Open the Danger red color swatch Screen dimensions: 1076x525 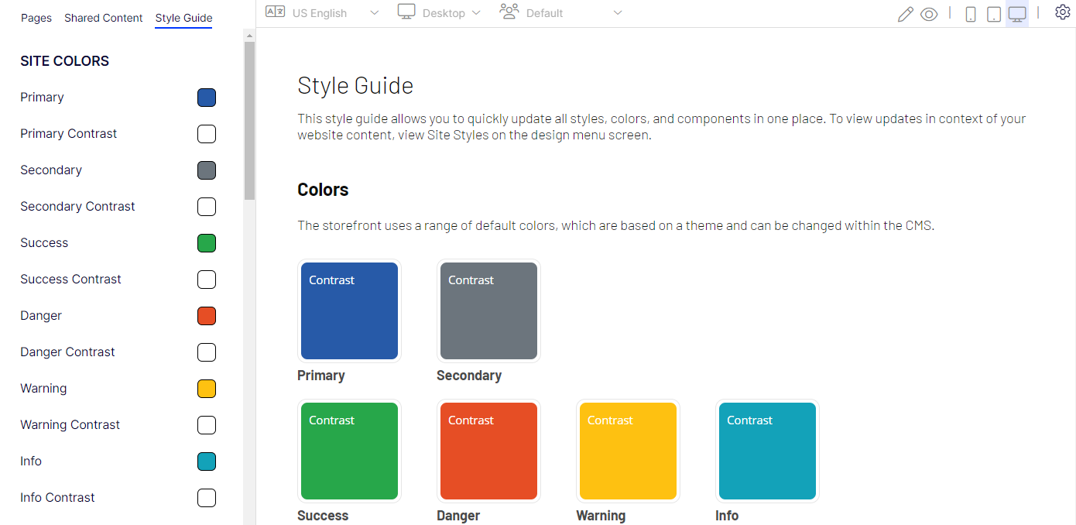point(207,316)
